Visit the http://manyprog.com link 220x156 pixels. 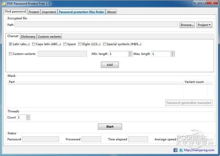point(199,150)
